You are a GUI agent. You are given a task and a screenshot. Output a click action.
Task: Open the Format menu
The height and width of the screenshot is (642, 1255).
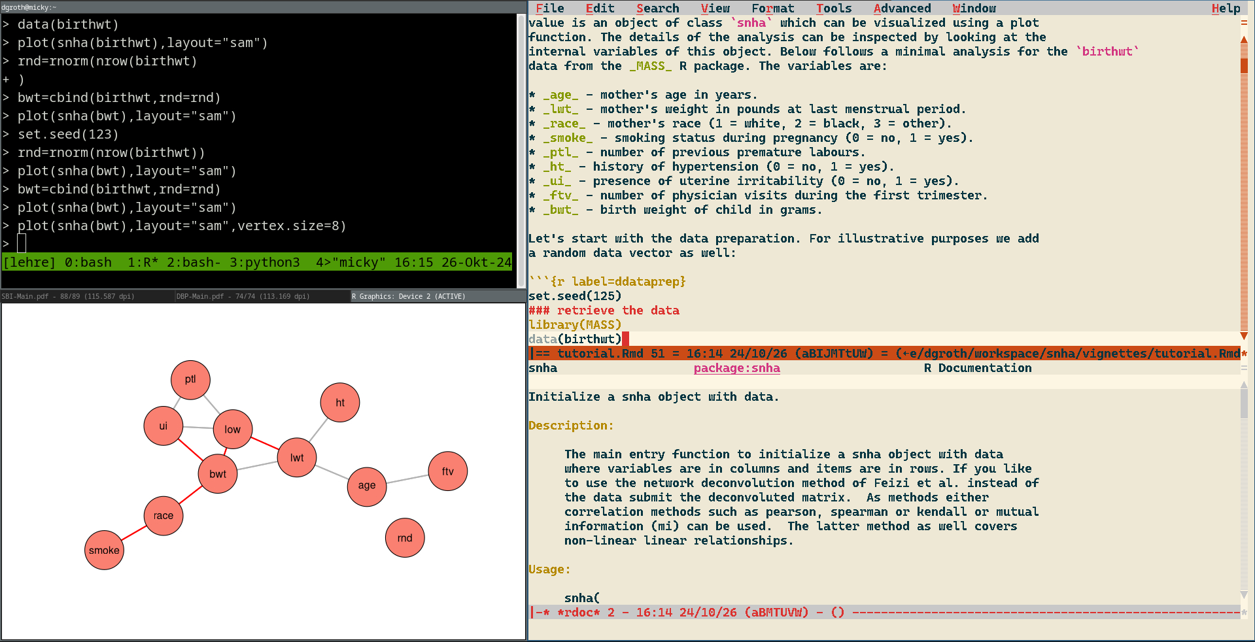click(772, 8)
